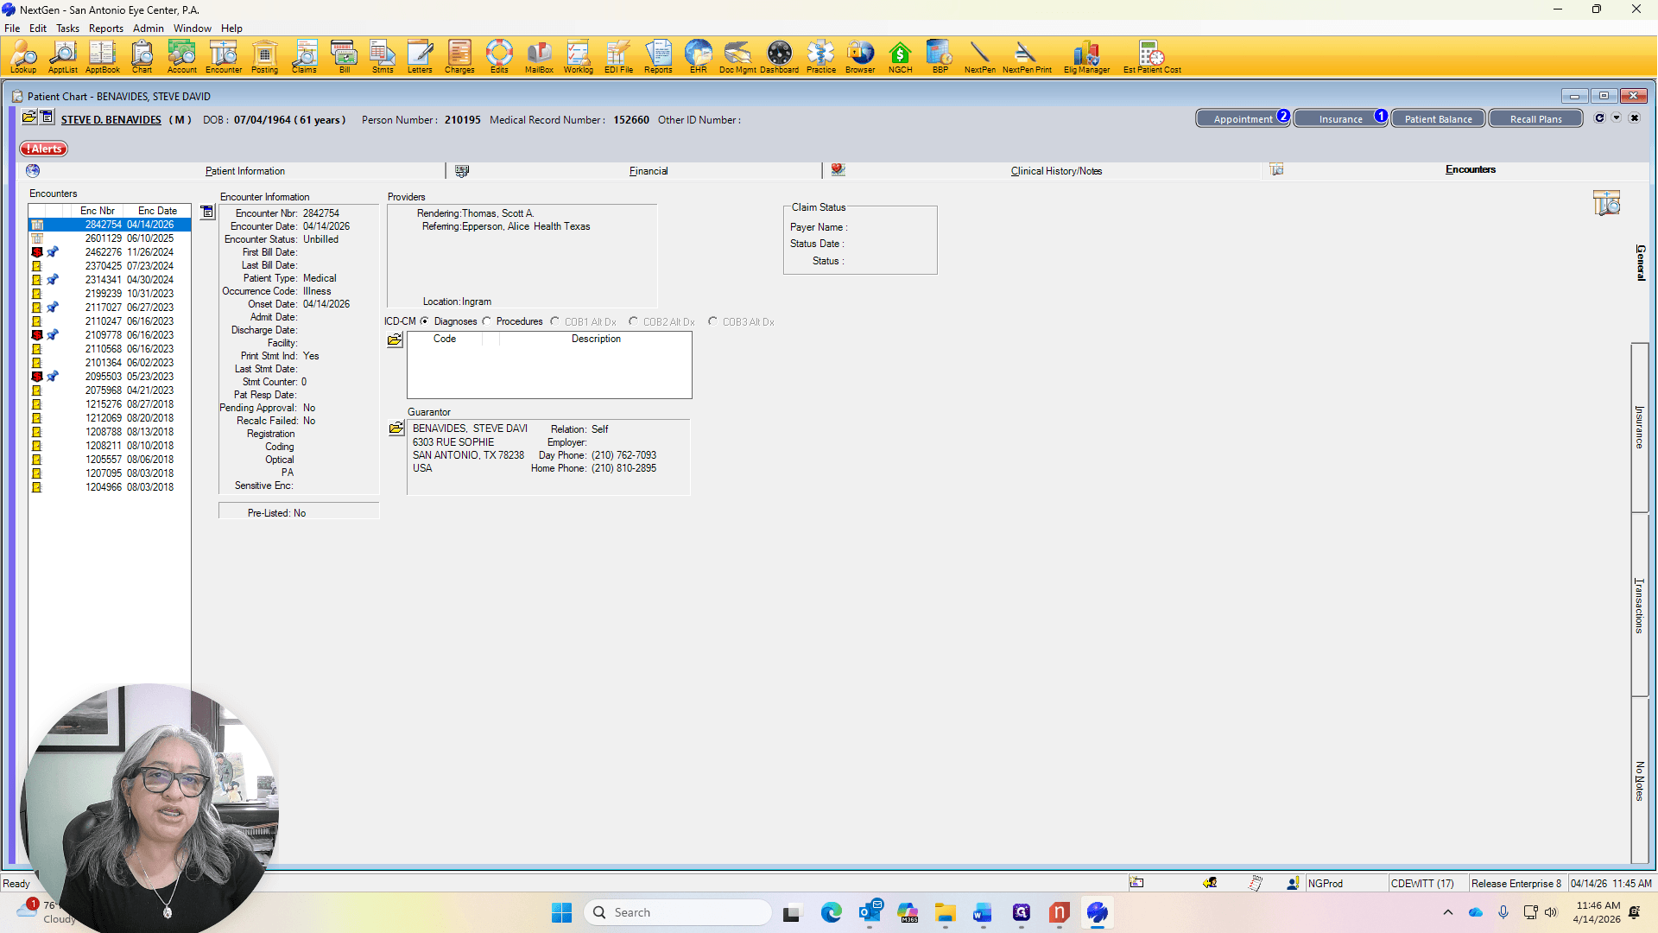Open the Charges toolbar icon
The width and height of the screenshot is (1658, 933).
pyautogui.click(x=459, y=56)
